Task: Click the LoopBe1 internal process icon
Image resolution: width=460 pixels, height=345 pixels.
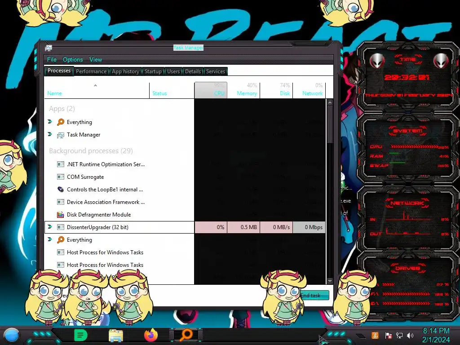Action: click(x=61, y=190)
